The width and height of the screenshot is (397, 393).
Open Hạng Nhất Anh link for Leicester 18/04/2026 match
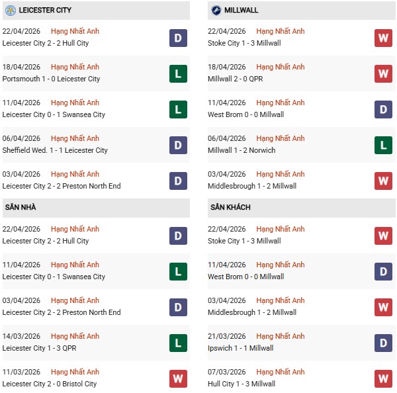coord(75,67)
